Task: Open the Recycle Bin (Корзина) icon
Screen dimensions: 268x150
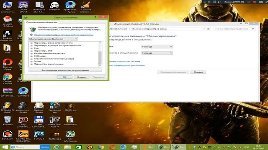Action: [x=8, y=121]
